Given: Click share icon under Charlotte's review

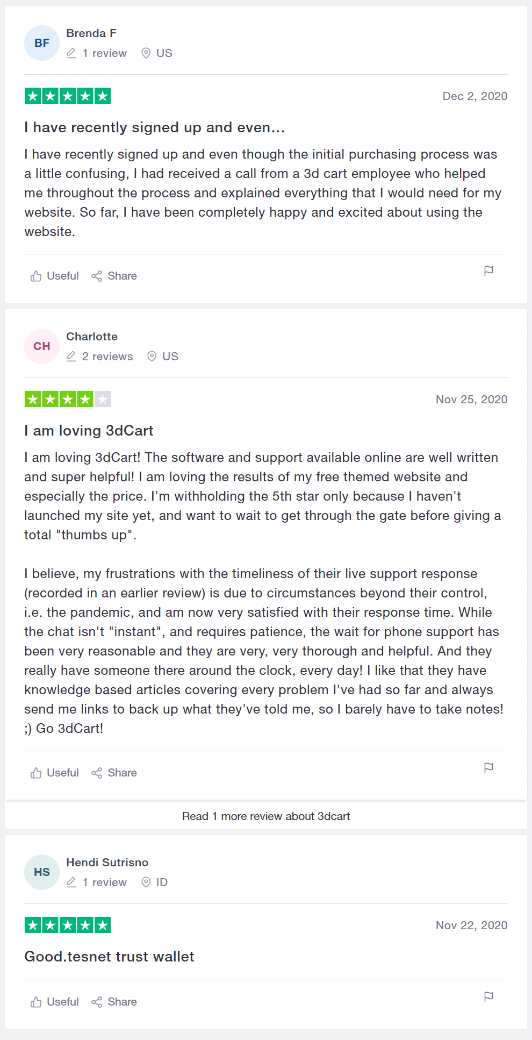Looking at the screenshot, I should (x=97, y=773).
